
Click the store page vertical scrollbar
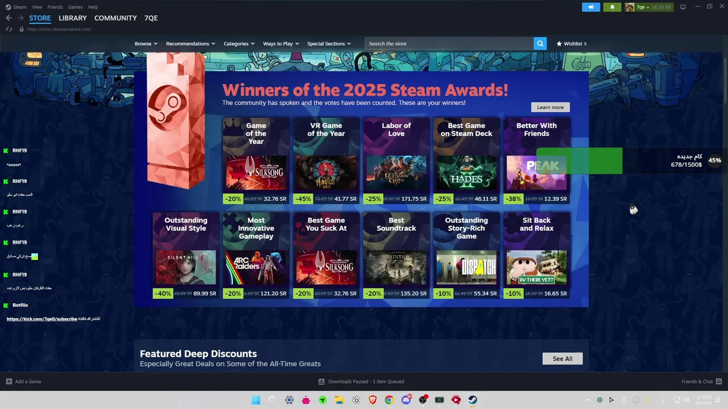pyautogui.click(x=725, y=80)
